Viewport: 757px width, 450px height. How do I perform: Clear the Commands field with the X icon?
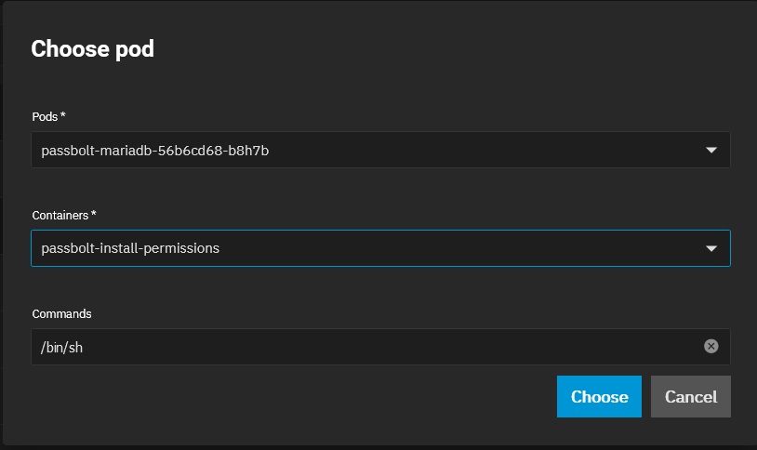pyautogui.click(x=711, y=346)
